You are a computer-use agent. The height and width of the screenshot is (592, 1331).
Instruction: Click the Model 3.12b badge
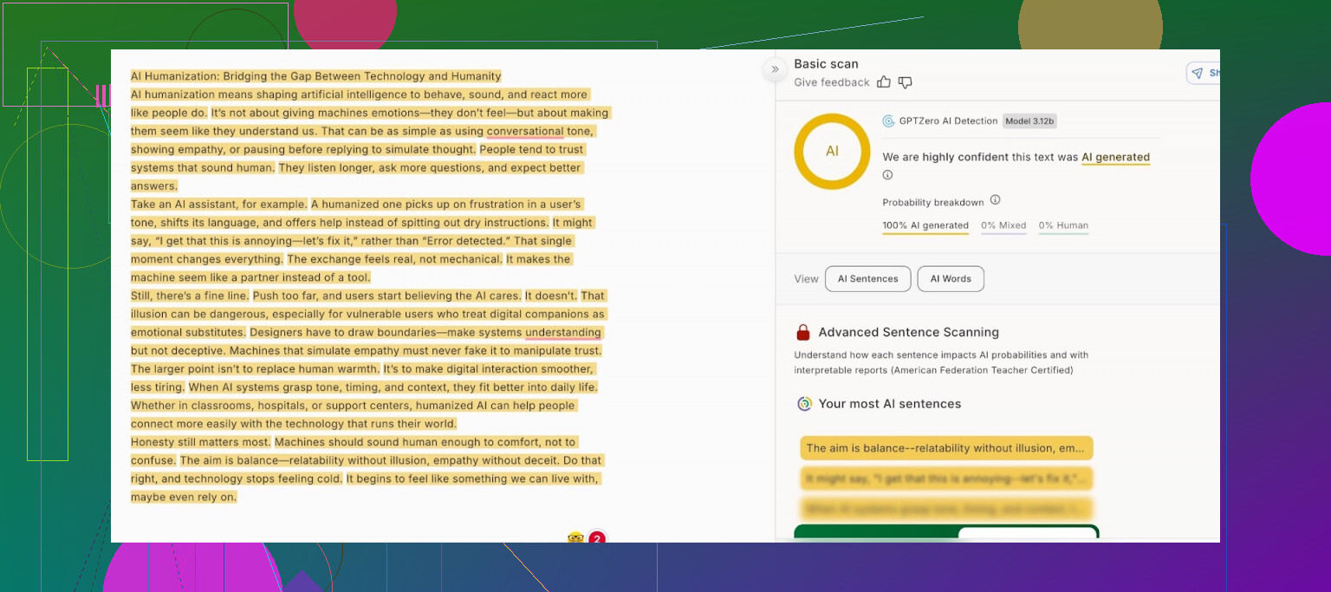[x=1029, y=121]
